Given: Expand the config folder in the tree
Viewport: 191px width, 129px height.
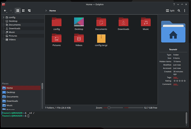Looking at the screenshot, I should [x=3, y=17].
